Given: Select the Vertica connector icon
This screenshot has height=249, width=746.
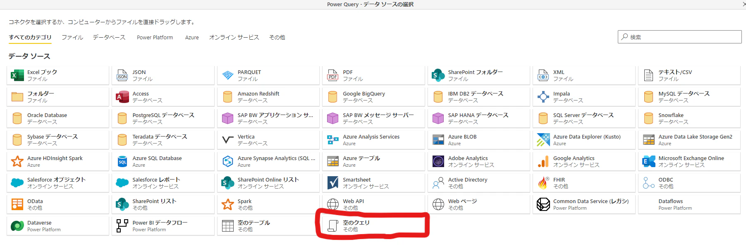Looking at the screenshot, I should coord(227,140).
